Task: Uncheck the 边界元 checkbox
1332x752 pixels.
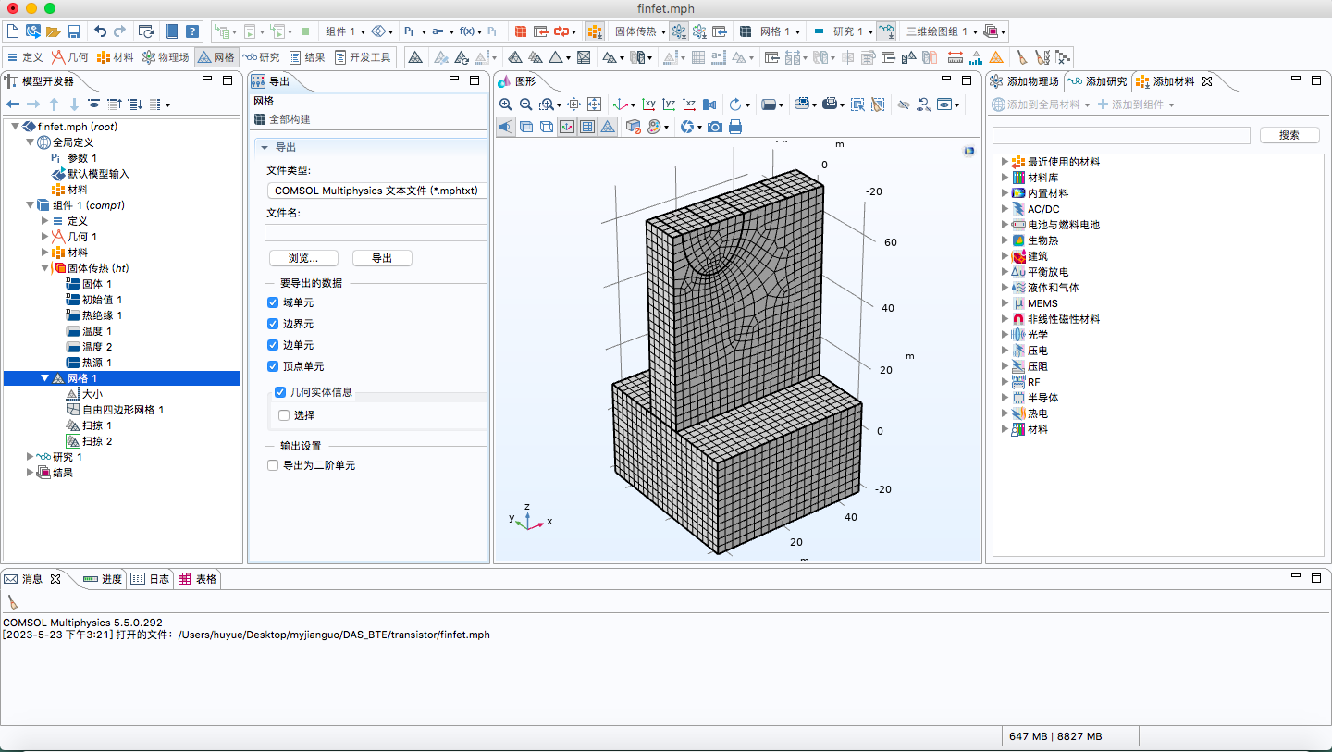Action: 273,324
